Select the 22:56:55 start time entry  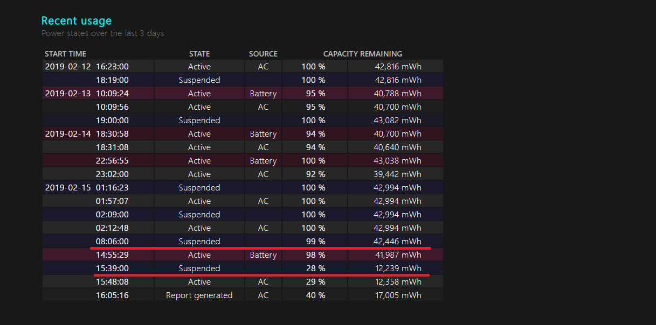112,161
